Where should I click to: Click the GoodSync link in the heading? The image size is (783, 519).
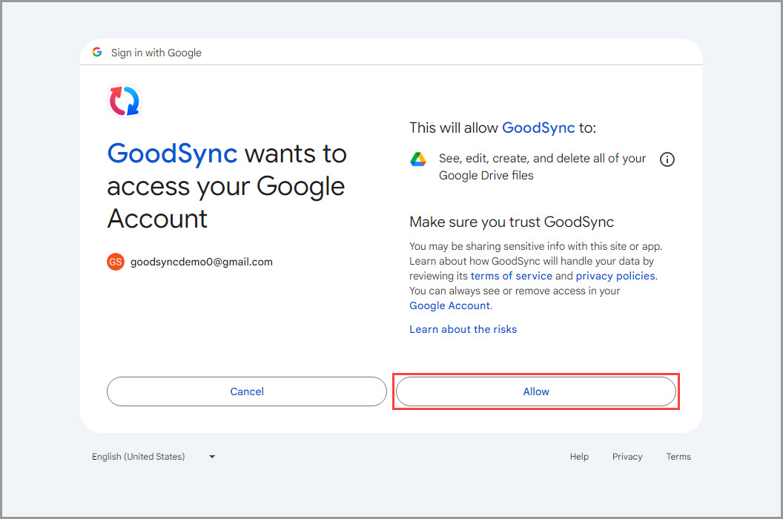tap(172, 153)
